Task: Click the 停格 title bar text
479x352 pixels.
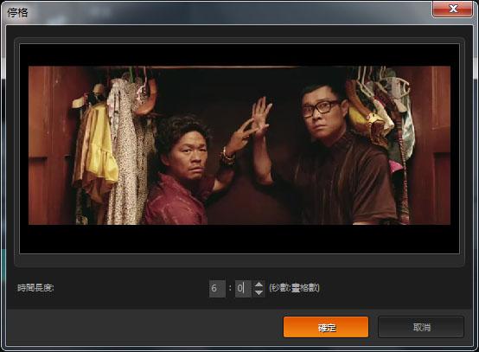Action: [17, 12]
